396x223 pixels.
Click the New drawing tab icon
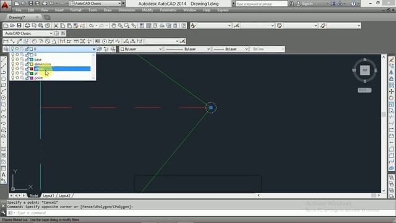[x=47, y=17]
